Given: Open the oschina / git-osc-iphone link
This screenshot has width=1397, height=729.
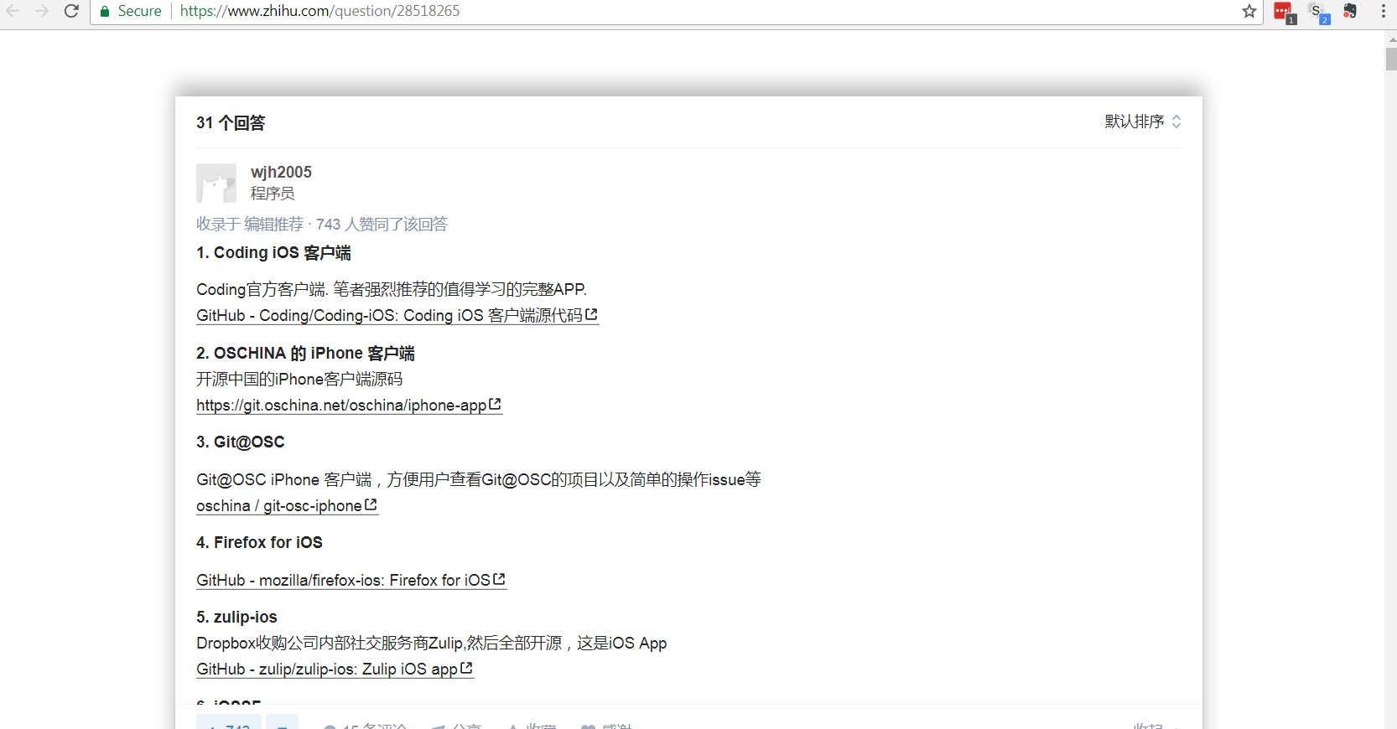Looking at the screenshot, I should coord(287,505).
